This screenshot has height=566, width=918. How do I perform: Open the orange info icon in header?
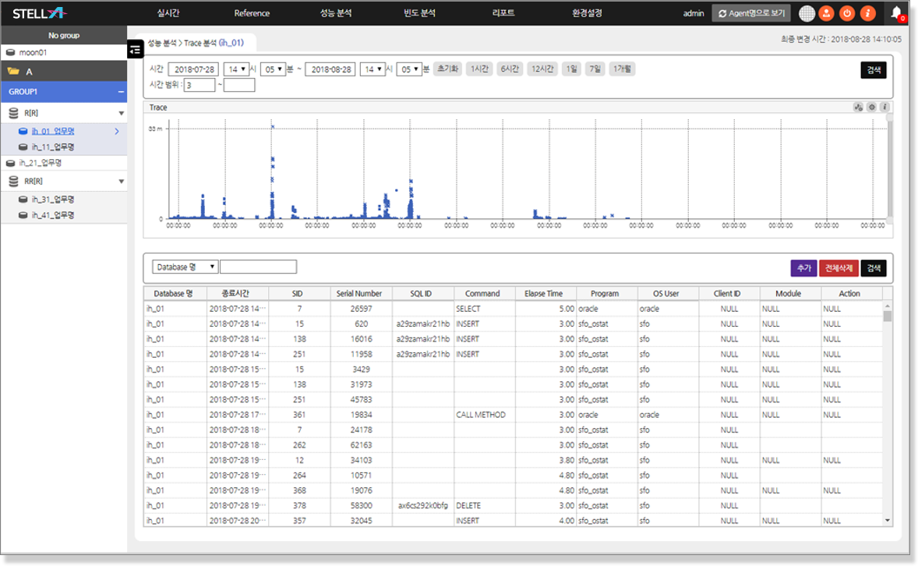pos(867,13)
